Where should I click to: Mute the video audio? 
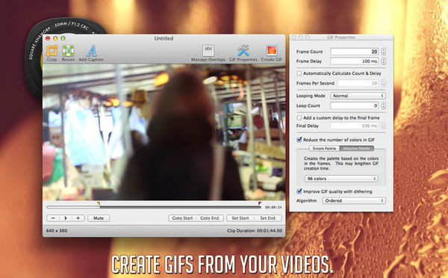click(x=99, y=218)
